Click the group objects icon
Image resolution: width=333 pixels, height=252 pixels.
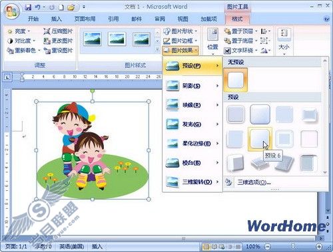coord(264,41)
